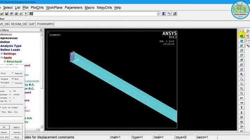Click Main Menu horizontal scroll right arrow

[38, 129]
